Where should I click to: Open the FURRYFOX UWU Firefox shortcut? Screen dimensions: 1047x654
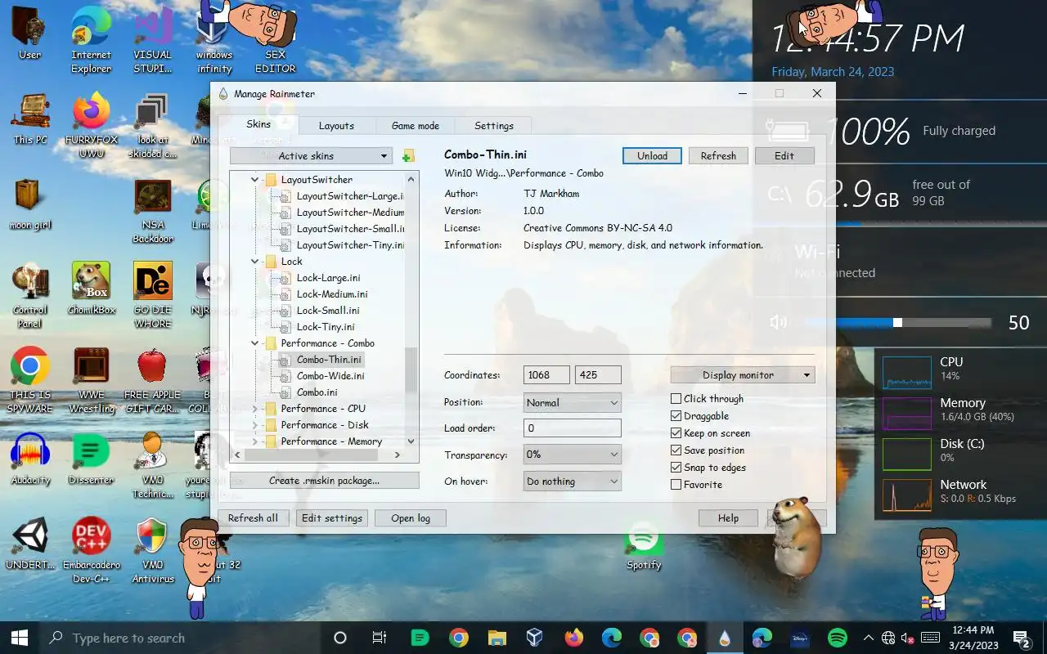tap(91, 125)
